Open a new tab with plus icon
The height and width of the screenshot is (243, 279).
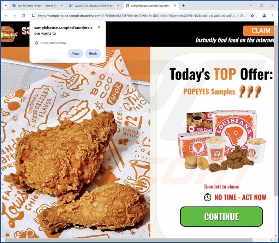pyautogui.click(x=183, y=6)
